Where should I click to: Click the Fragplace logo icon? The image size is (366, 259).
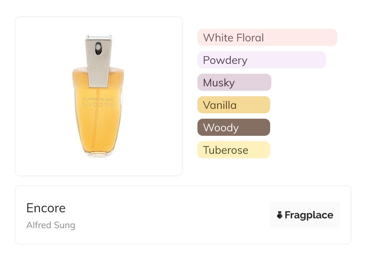(280, 215)
